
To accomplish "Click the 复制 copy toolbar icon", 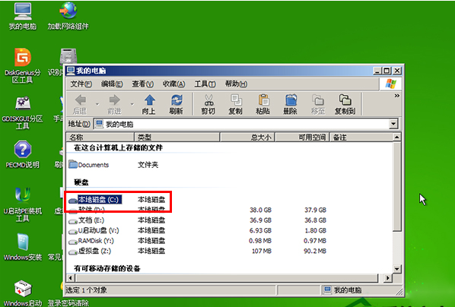I will (x=236, y=104).
